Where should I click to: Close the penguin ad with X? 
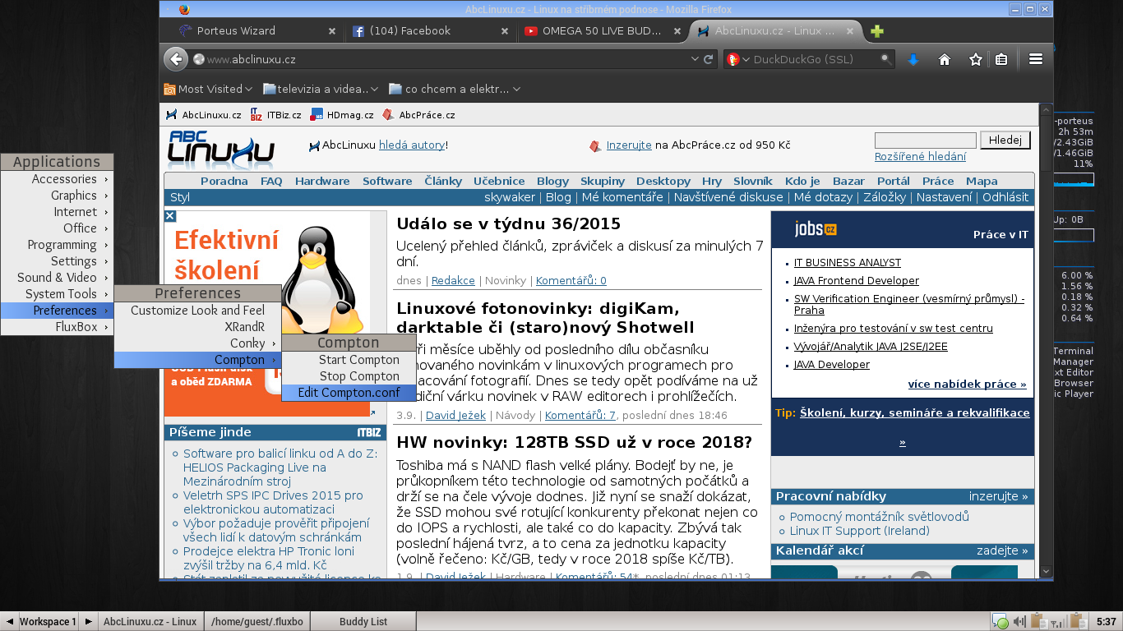(x=170, y=216)
